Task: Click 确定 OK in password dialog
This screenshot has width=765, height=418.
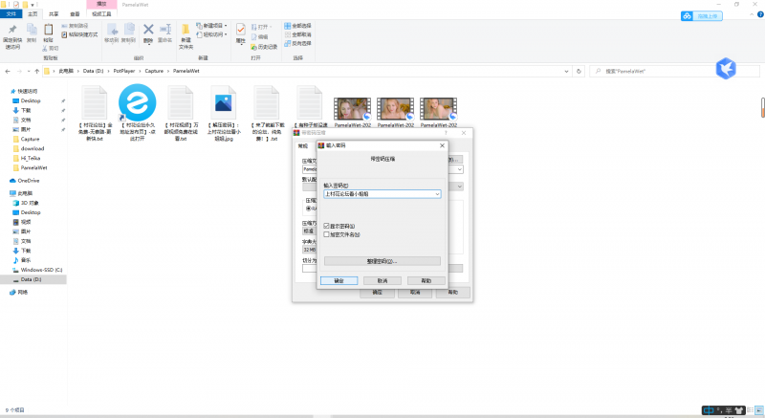Action: pyautogui.click(x=339, y=281)
